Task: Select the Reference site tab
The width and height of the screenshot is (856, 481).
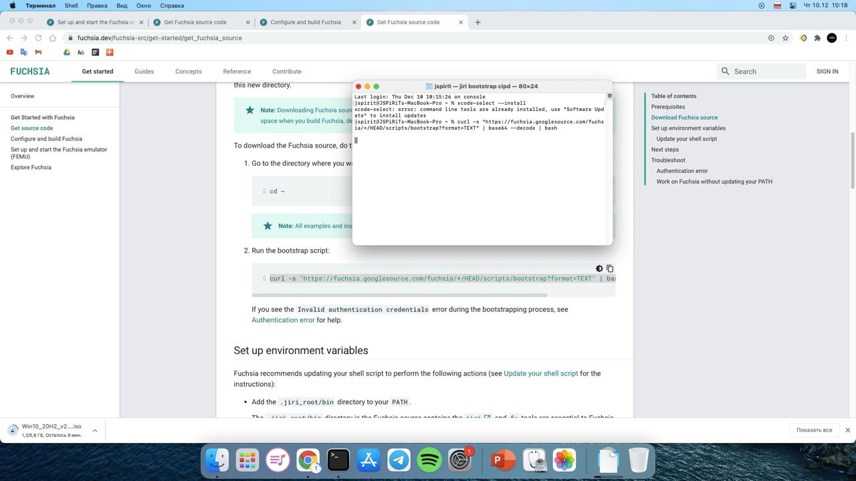Action: (x=237, y=71)
